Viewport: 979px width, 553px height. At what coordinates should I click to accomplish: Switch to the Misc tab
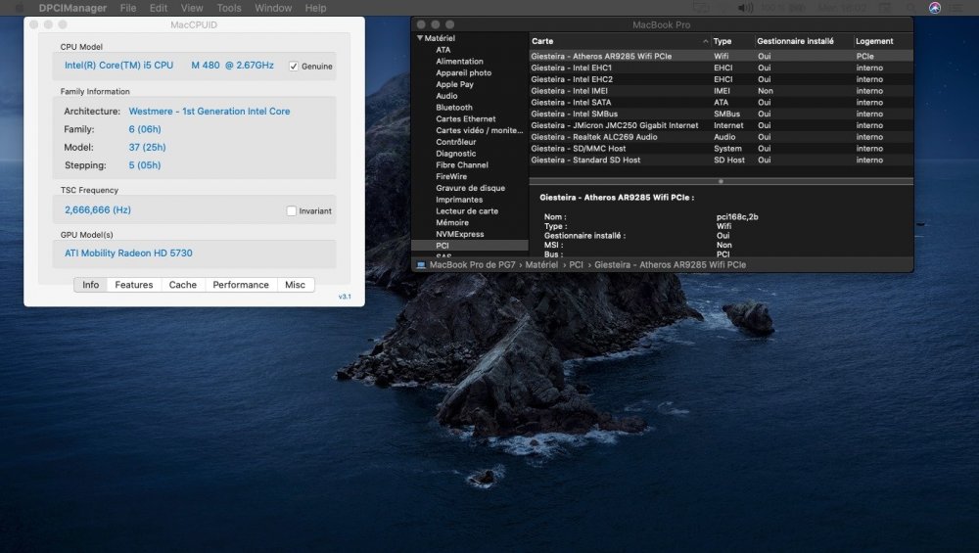[x=295, y=285]
